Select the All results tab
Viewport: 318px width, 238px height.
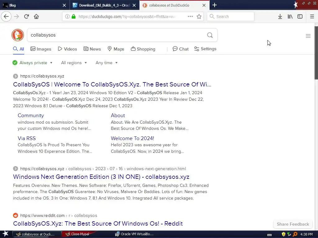(x=18, y=49)
